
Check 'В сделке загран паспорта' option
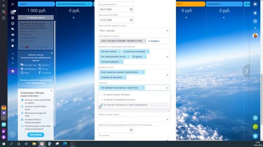point(102,95)
